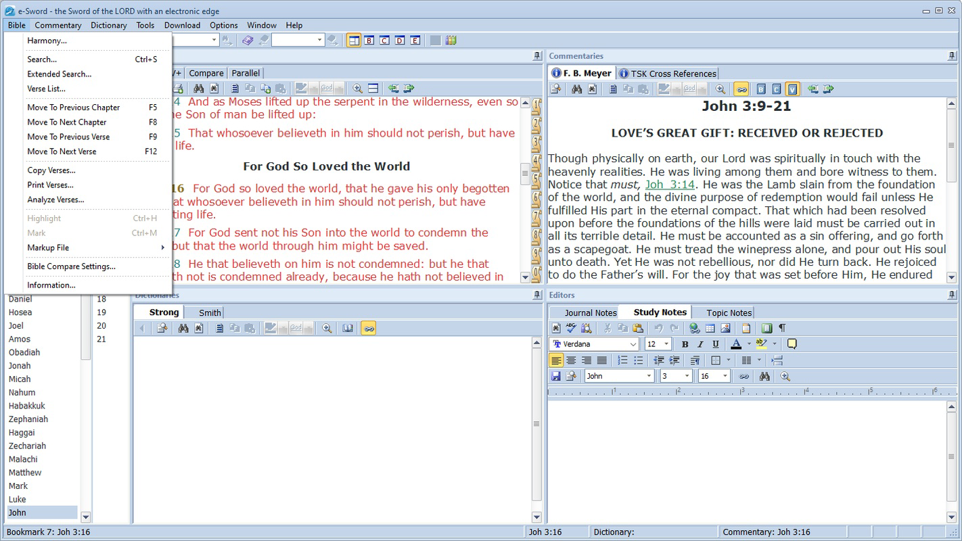Open highlight color dropdown arrow
This screenshot has height=541, width=962.
pos(774,344)
